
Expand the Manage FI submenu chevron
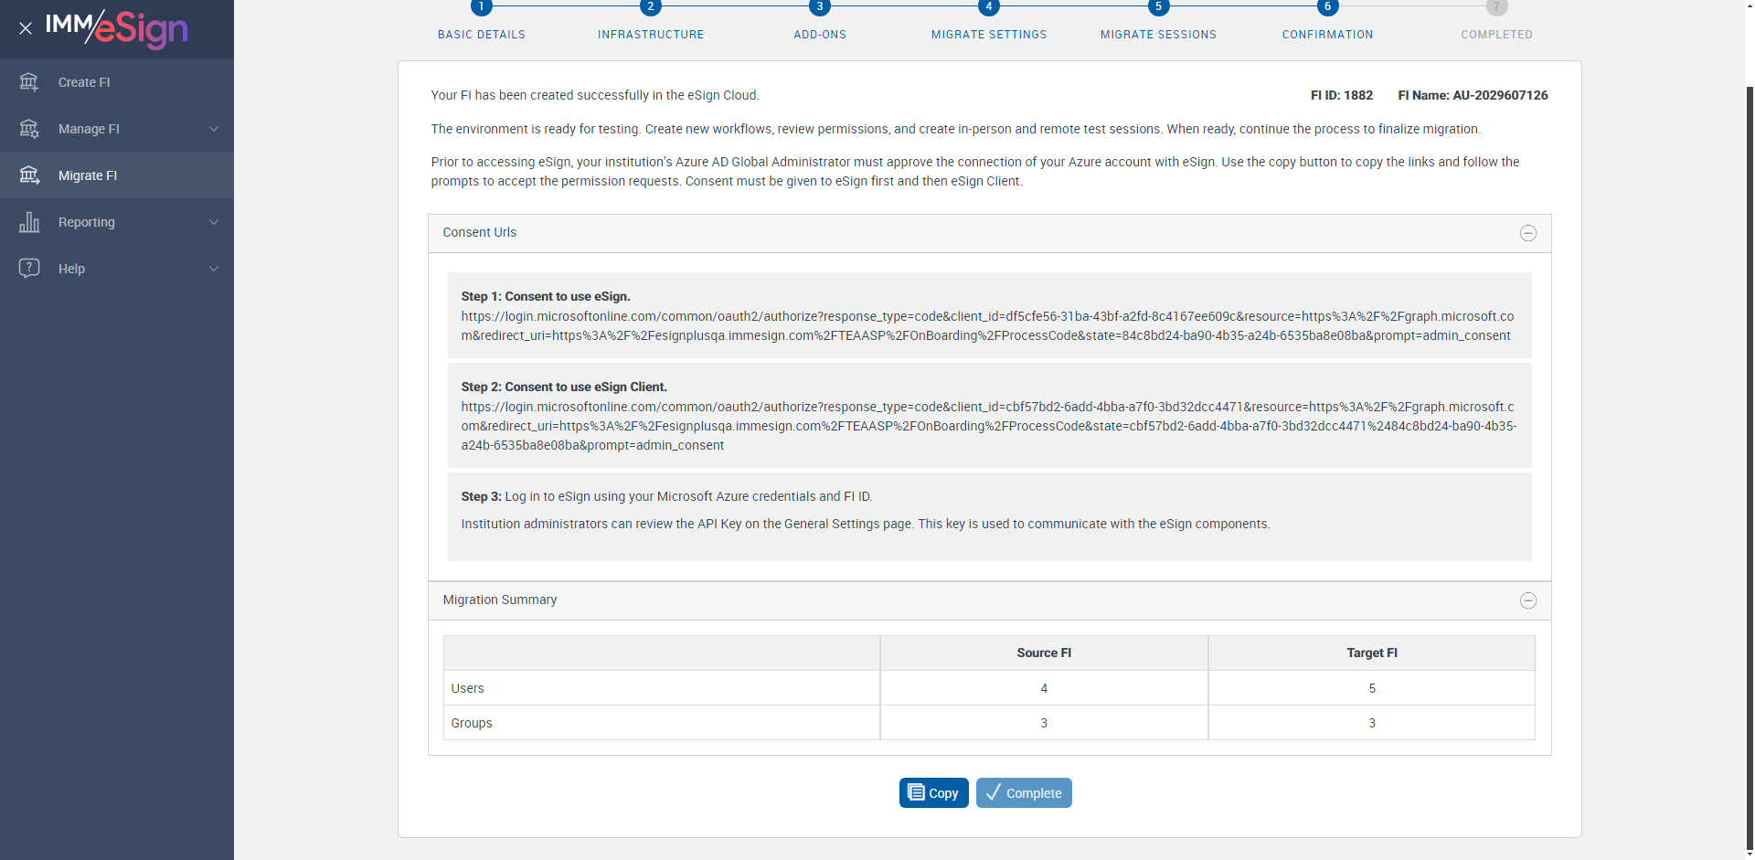(x=214, y=129)
